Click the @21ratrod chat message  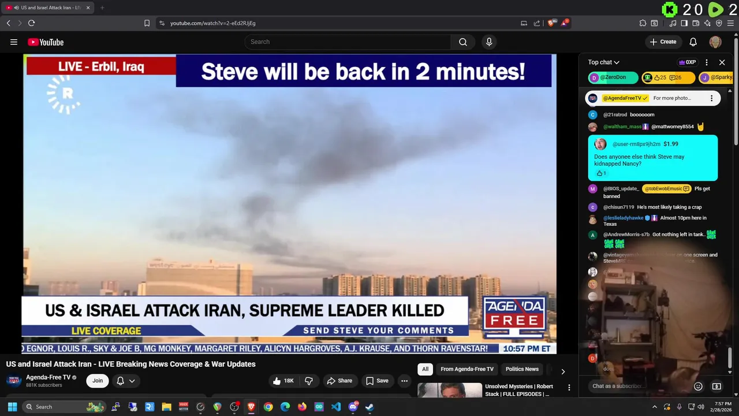pos(652,114)
